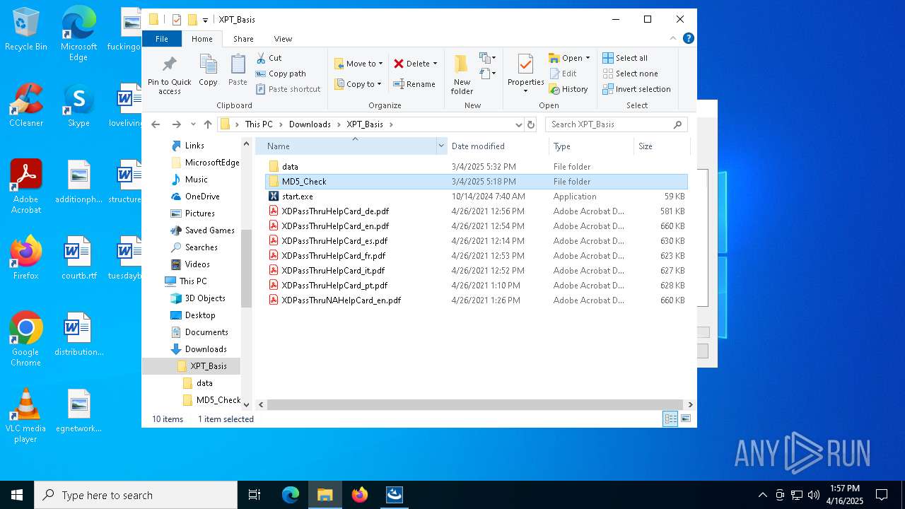Click the horizontal scrollbar in file list
This screenshot has width=905, height=509.
pyautogui.click(x=475, y=405)
